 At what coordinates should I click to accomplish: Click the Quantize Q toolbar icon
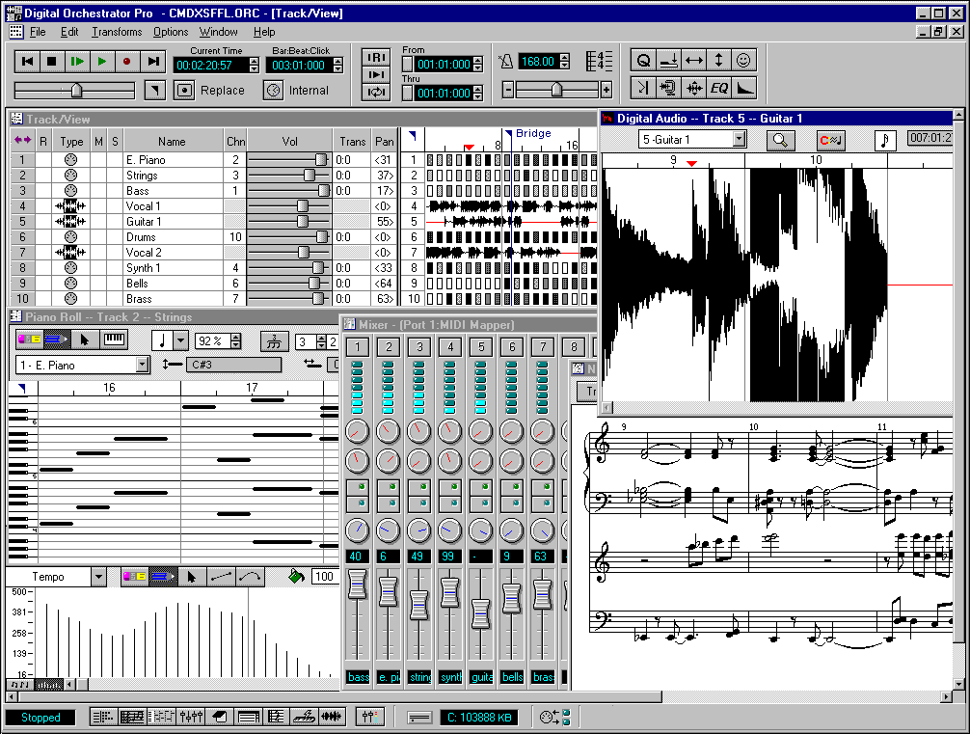644,60
